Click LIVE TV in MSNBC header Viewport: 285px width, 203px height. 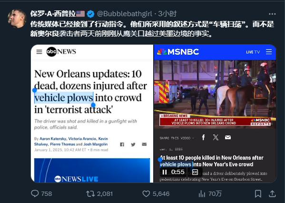253,52
